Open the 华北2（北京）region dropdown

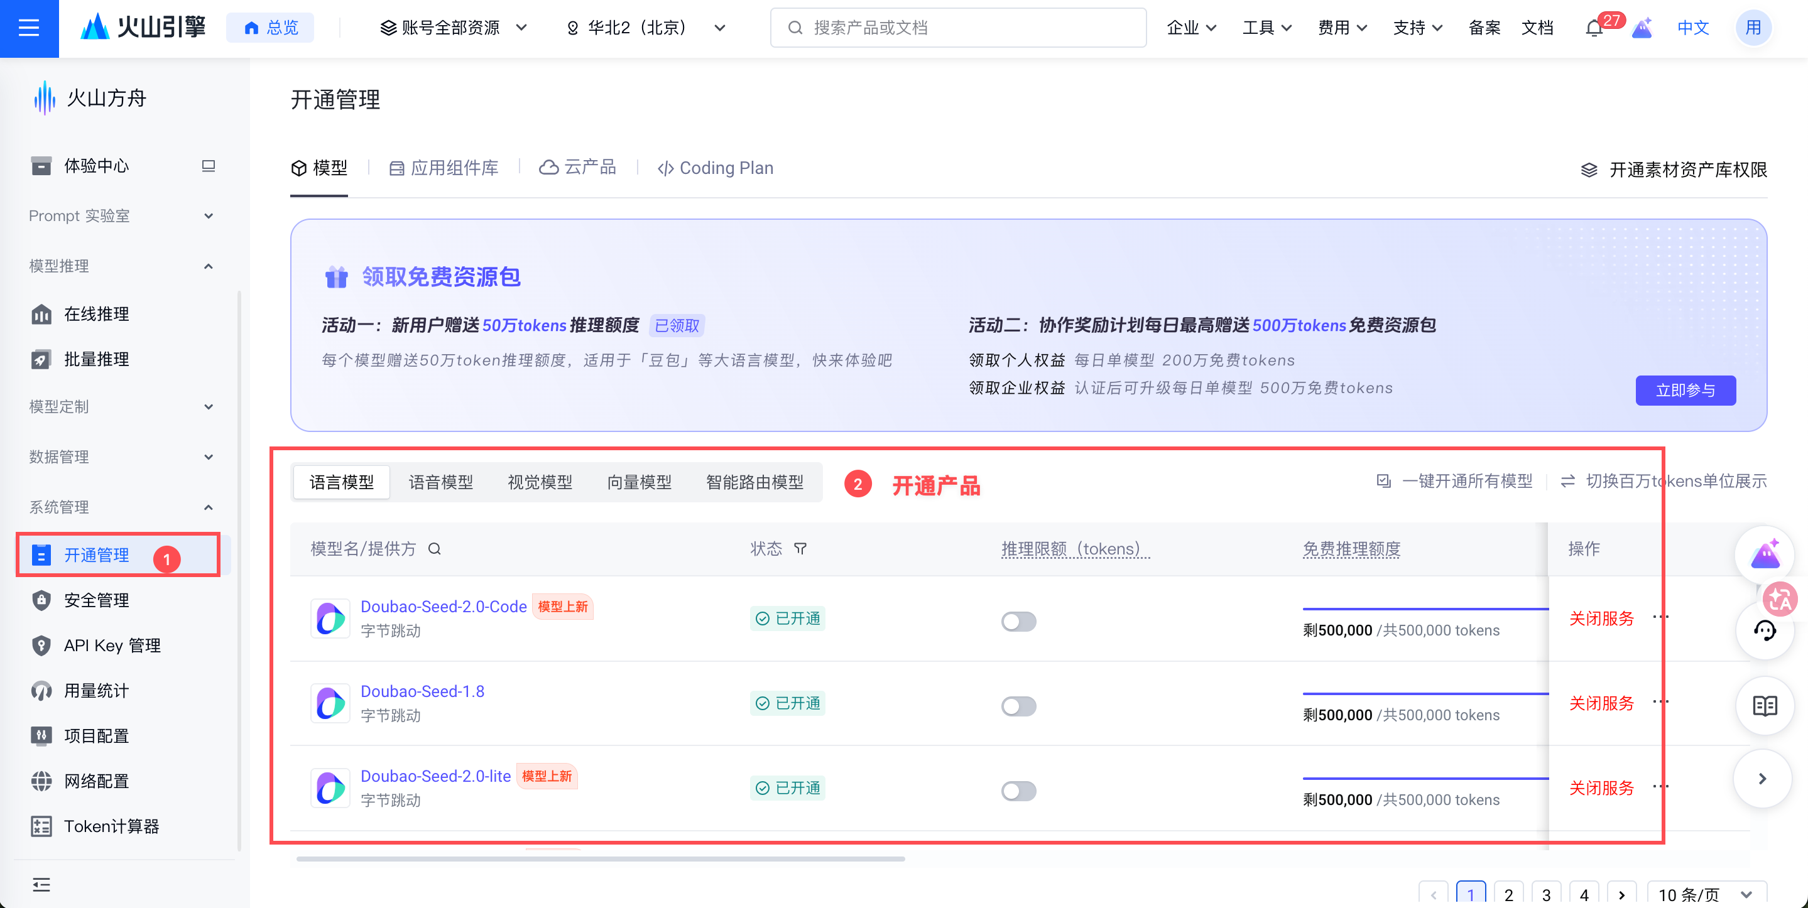[646, 28]
